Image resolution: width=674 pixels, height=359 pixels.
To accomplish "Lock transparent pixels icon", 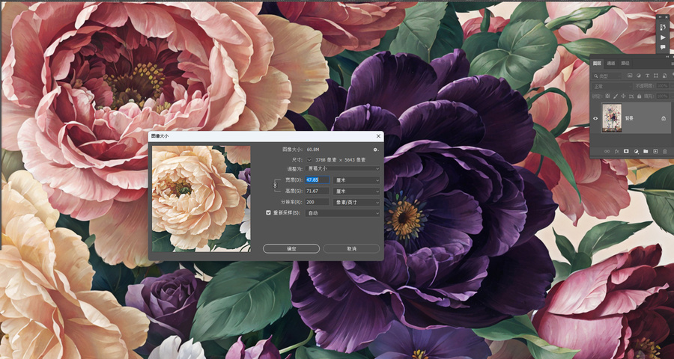I will [607, 96].
